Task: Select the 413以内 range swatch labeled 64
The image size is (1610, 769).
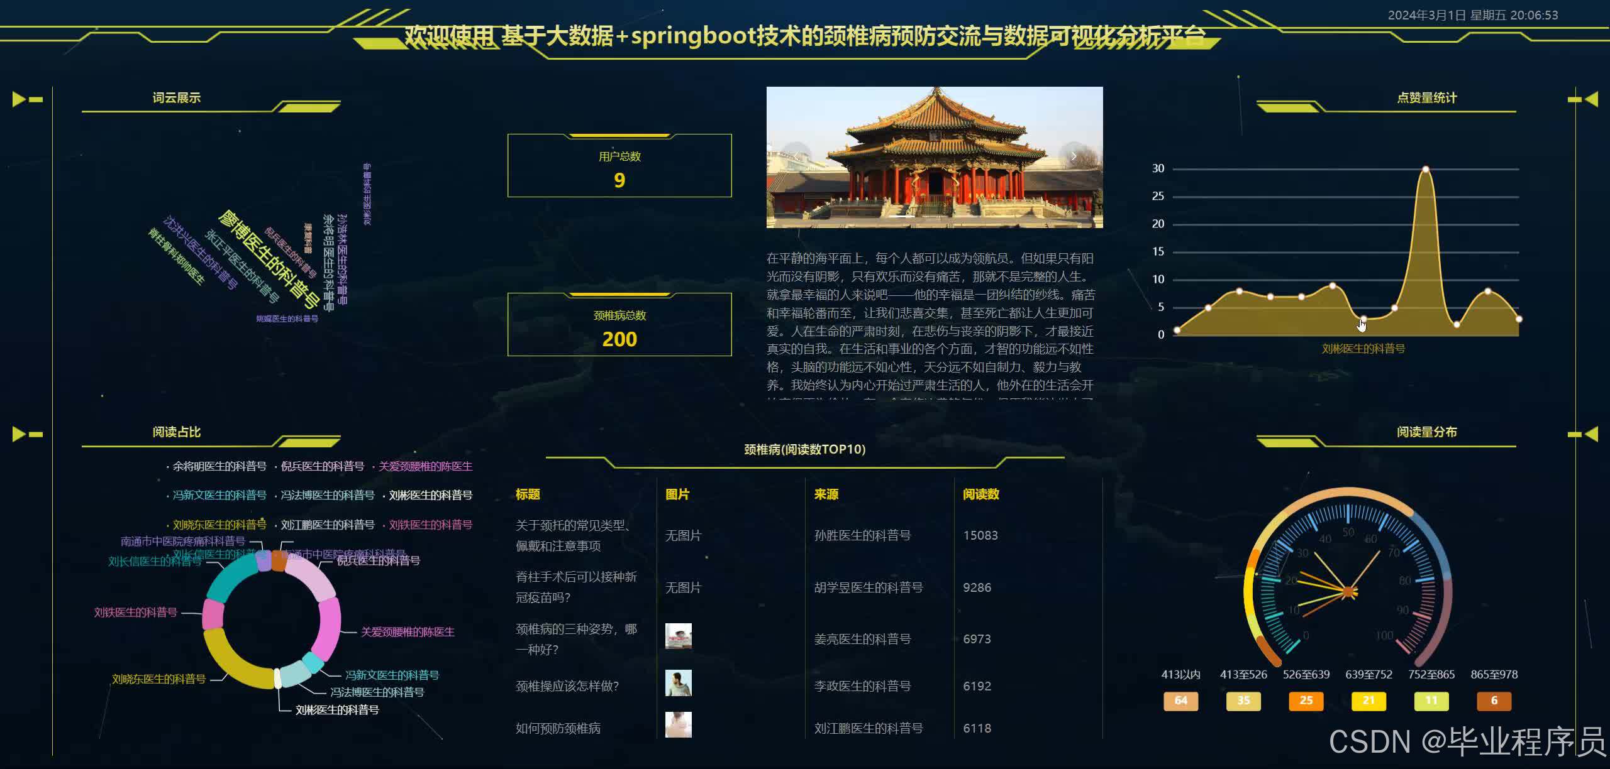Action: pos(1180,701)
